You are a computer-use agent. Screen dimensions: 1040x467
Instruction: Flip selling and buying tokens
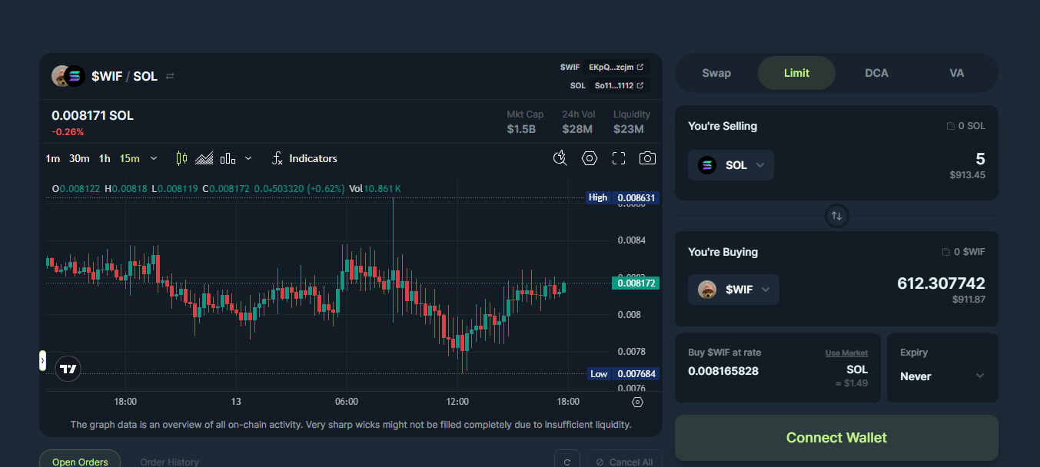point(837,216)
